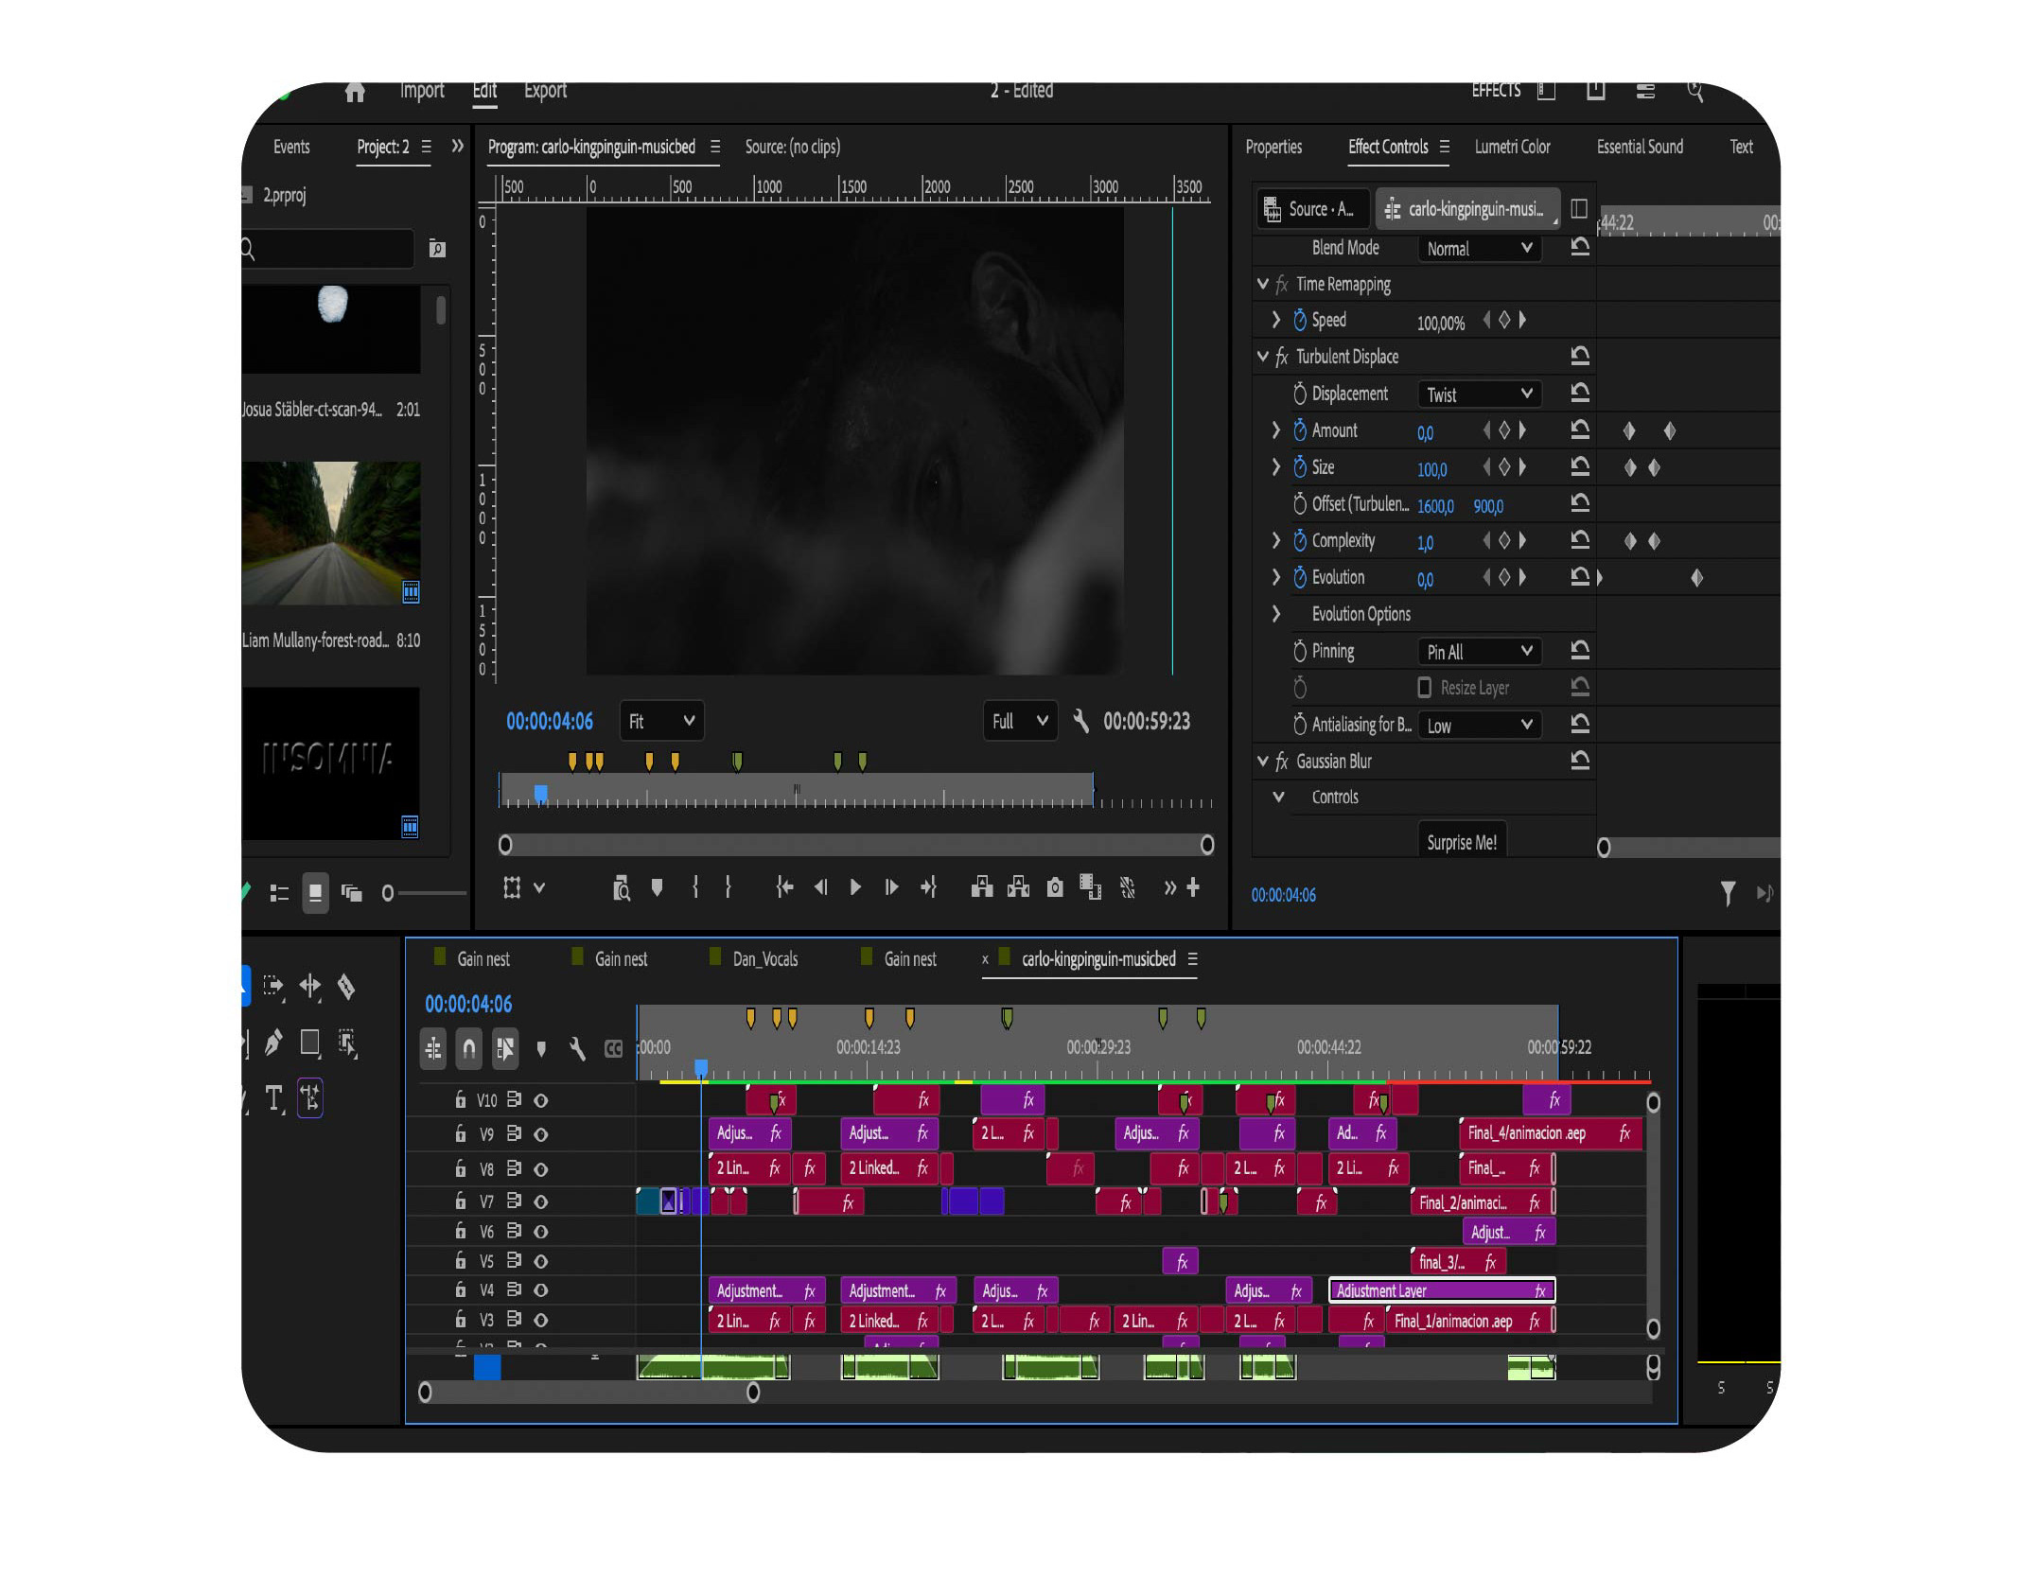The image size is (2019, 1578).
Task: Toggle animation stopwatch for Amount
Action: 1300,430
